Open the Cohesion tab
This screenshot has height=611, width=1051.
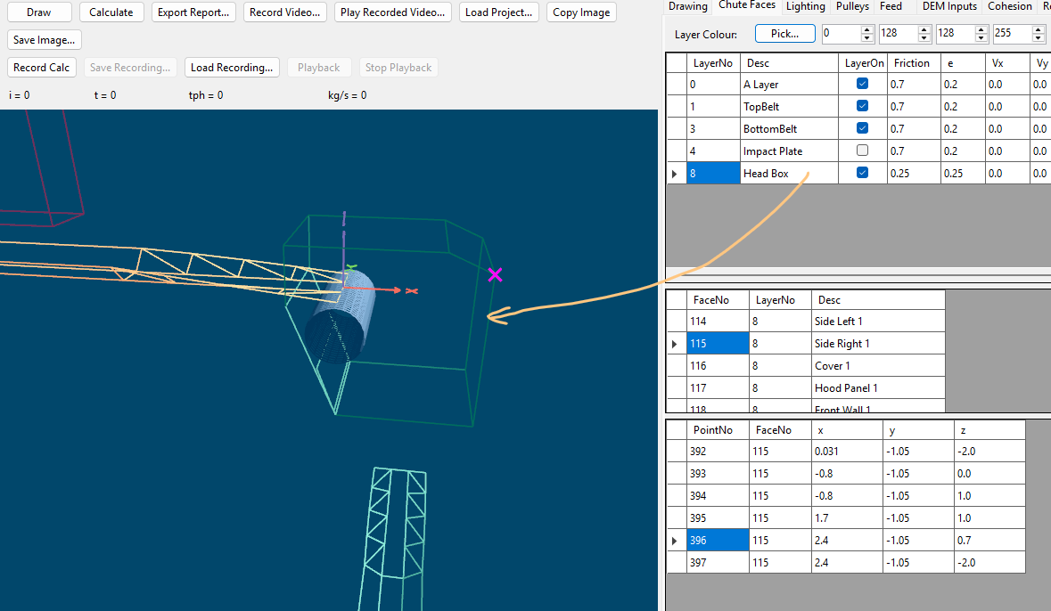(x=1009, y=6)
